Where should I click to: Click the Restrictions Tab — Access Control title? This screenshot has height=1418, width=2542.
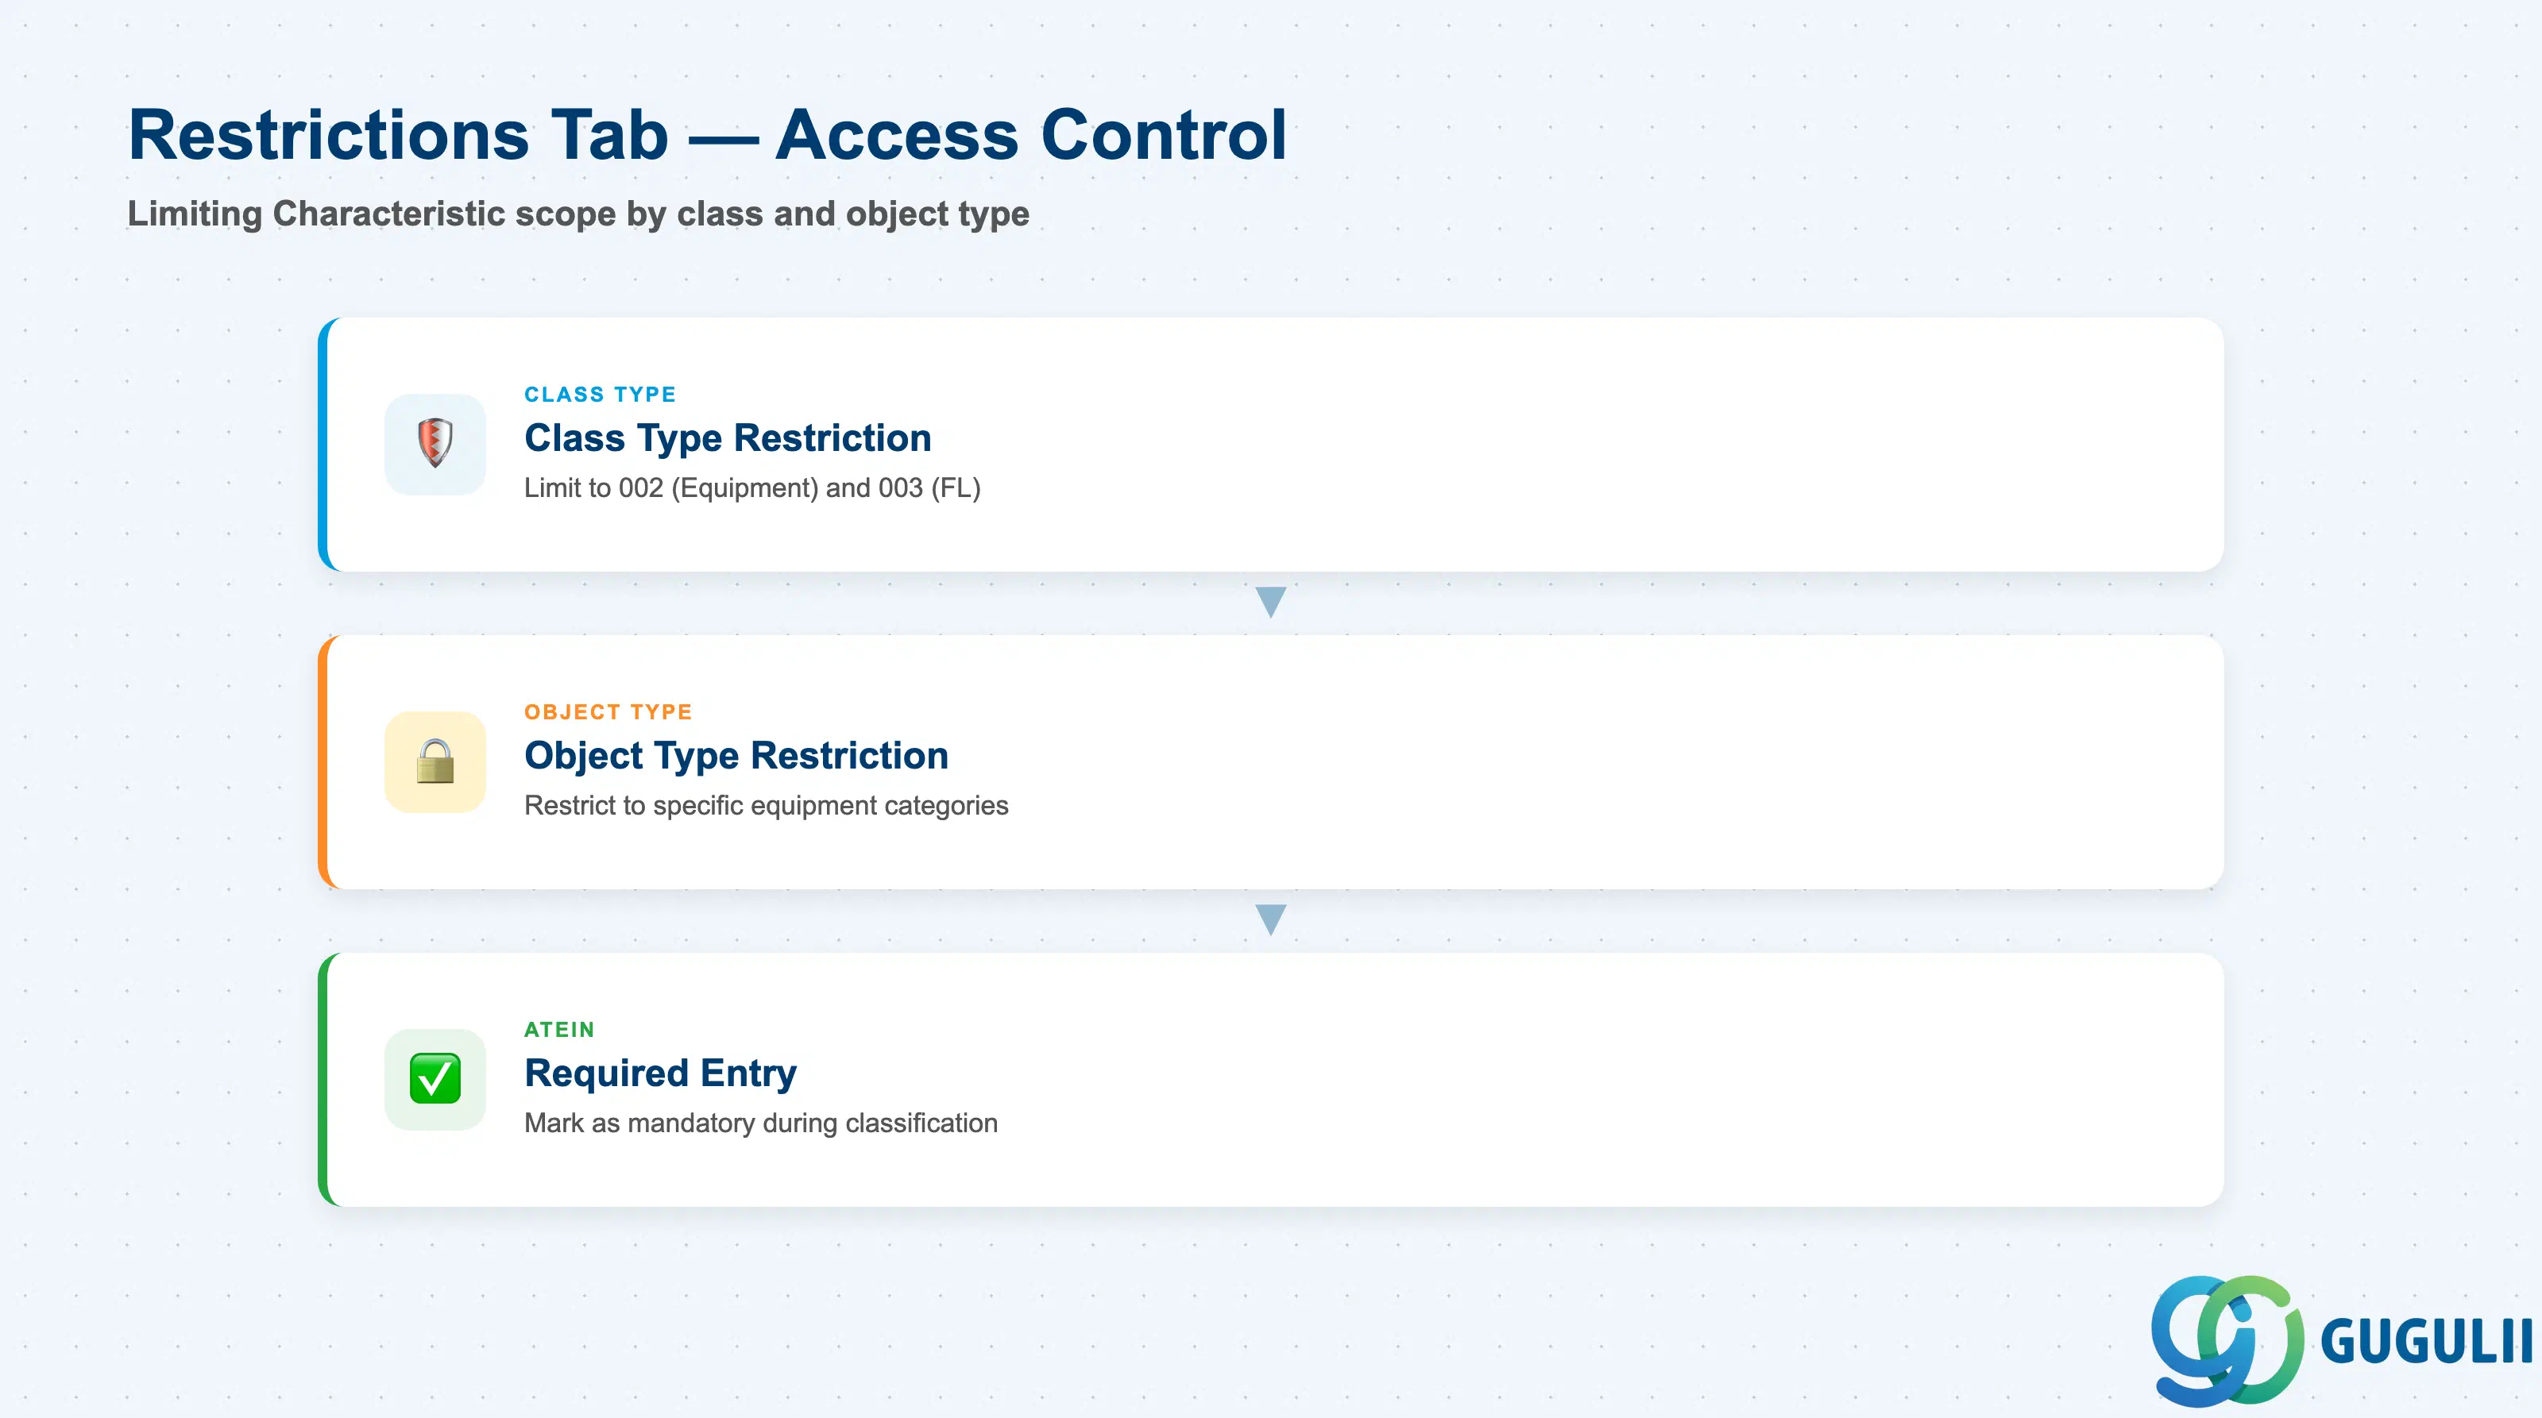tap(708, 134)
